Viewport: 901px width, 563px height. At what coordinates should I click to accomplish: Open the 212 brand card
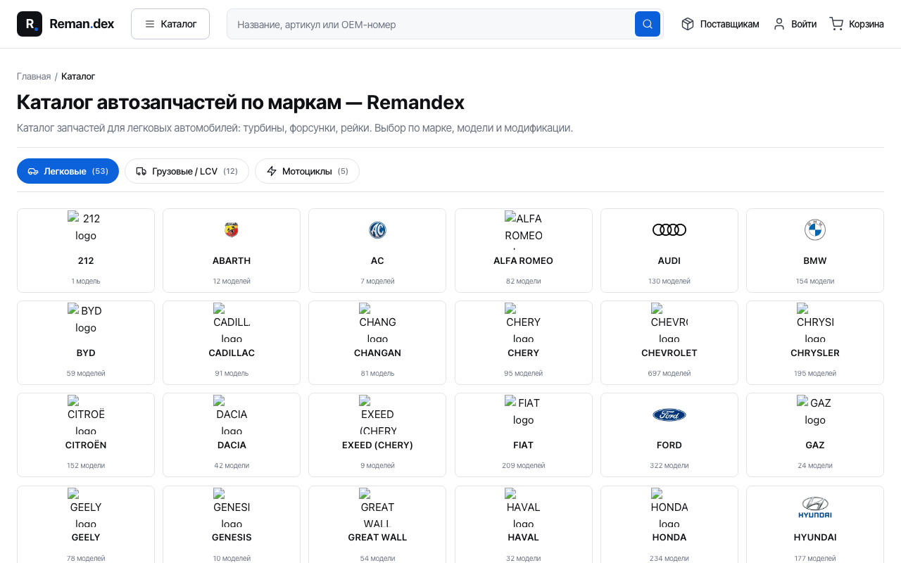(x=86, y=251)
